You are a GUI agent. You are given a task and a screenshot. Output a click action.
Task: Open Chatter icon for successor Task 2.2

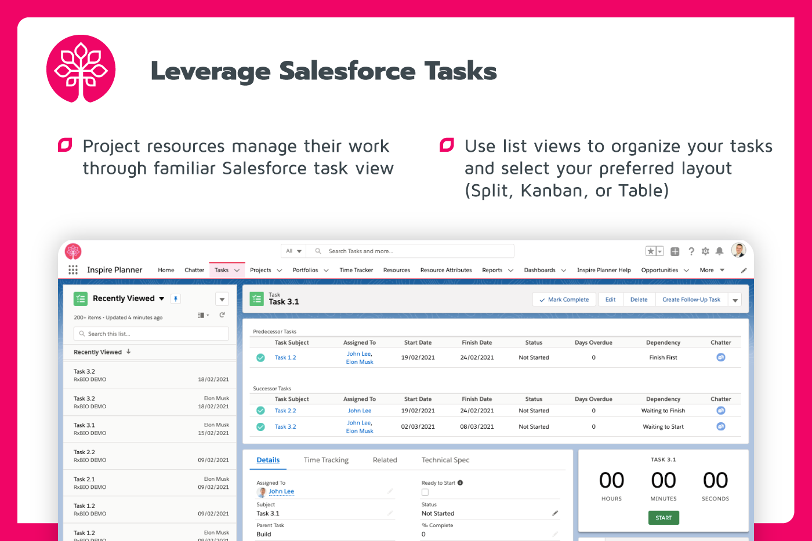pos(721,411)
